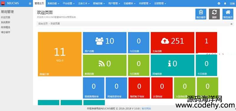Expand the 主体114 dropdown menu
The image size is (236, 111).
click(x=84, y=4)
